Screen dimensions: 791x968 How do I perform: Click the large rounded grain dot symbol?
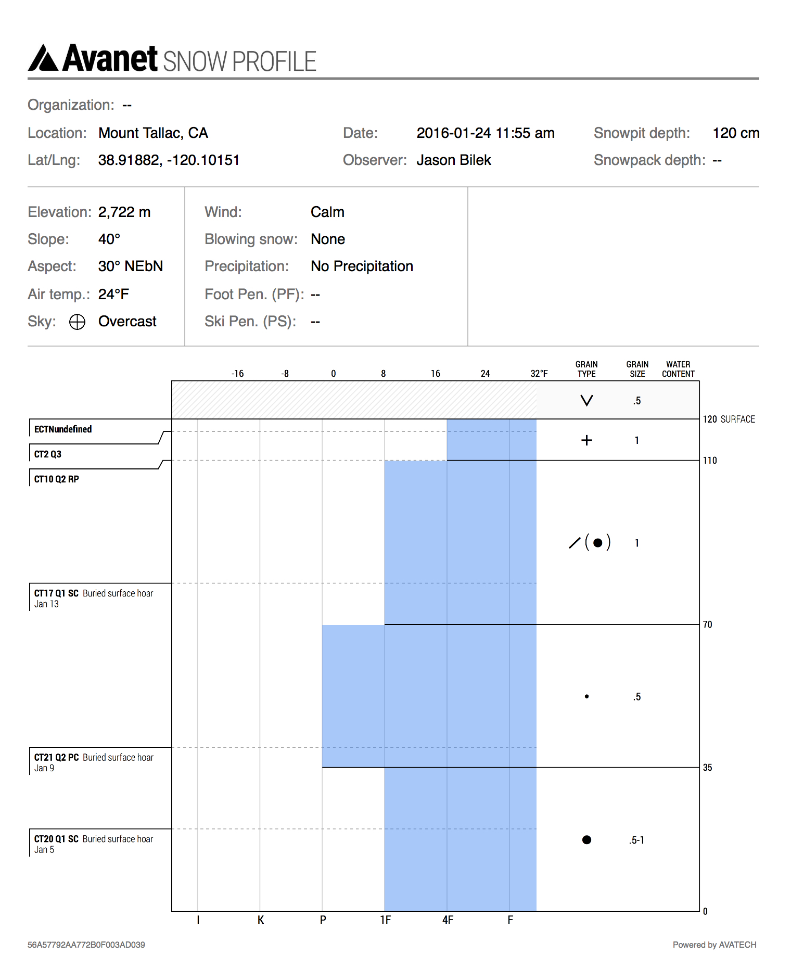tap(586, 839)
